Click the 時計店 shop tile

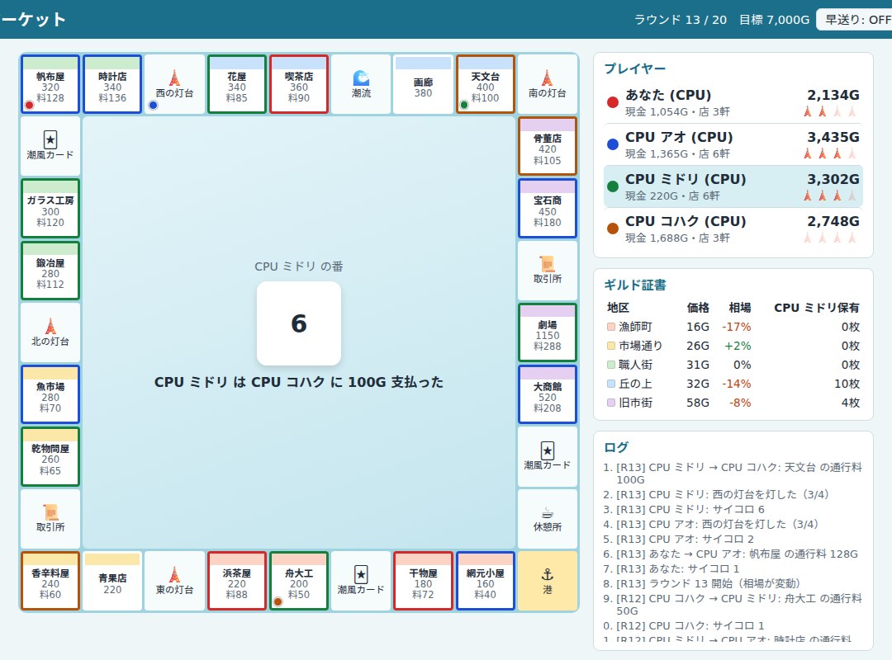pos(112,84)
